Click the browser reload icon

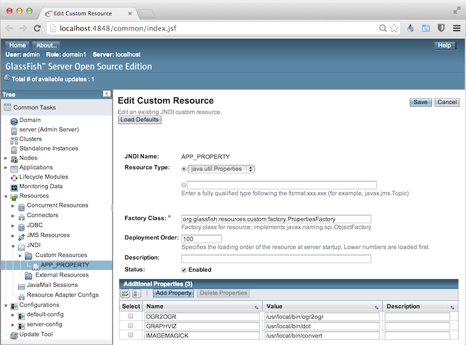point(37,28)
